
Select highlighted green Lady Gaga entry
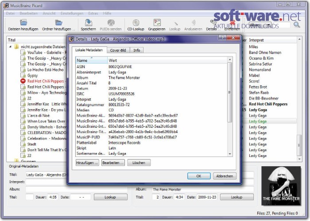258,121
